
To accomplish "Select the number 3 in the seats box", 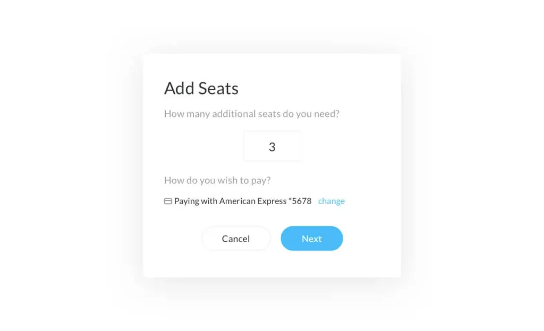I will [x=272, y=147].
